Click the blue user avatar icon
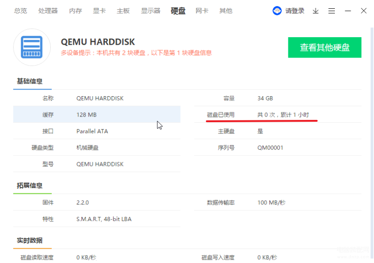Viewport: 374px width, 263px height. pos(277,11)
